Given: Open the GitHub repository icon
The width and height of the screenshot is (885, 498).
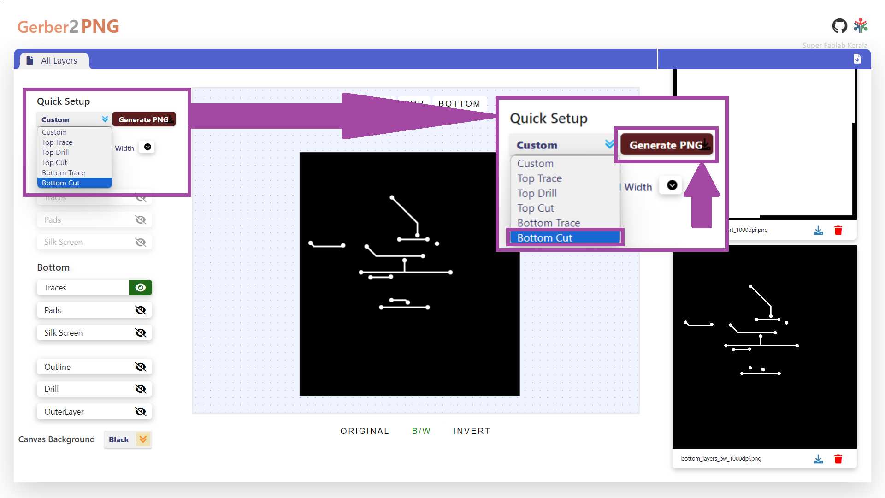Looking at the screenshot, I should 839,26.
